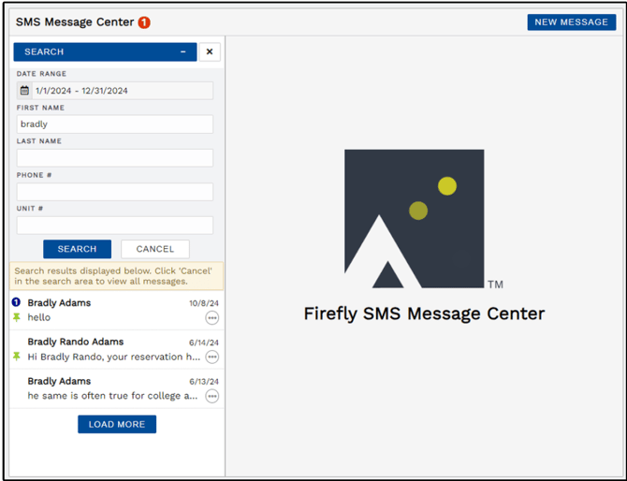This screenshot has width=627, height=481.
Task: Click the calendar icon in Date Range
Action: coord(25,91)
